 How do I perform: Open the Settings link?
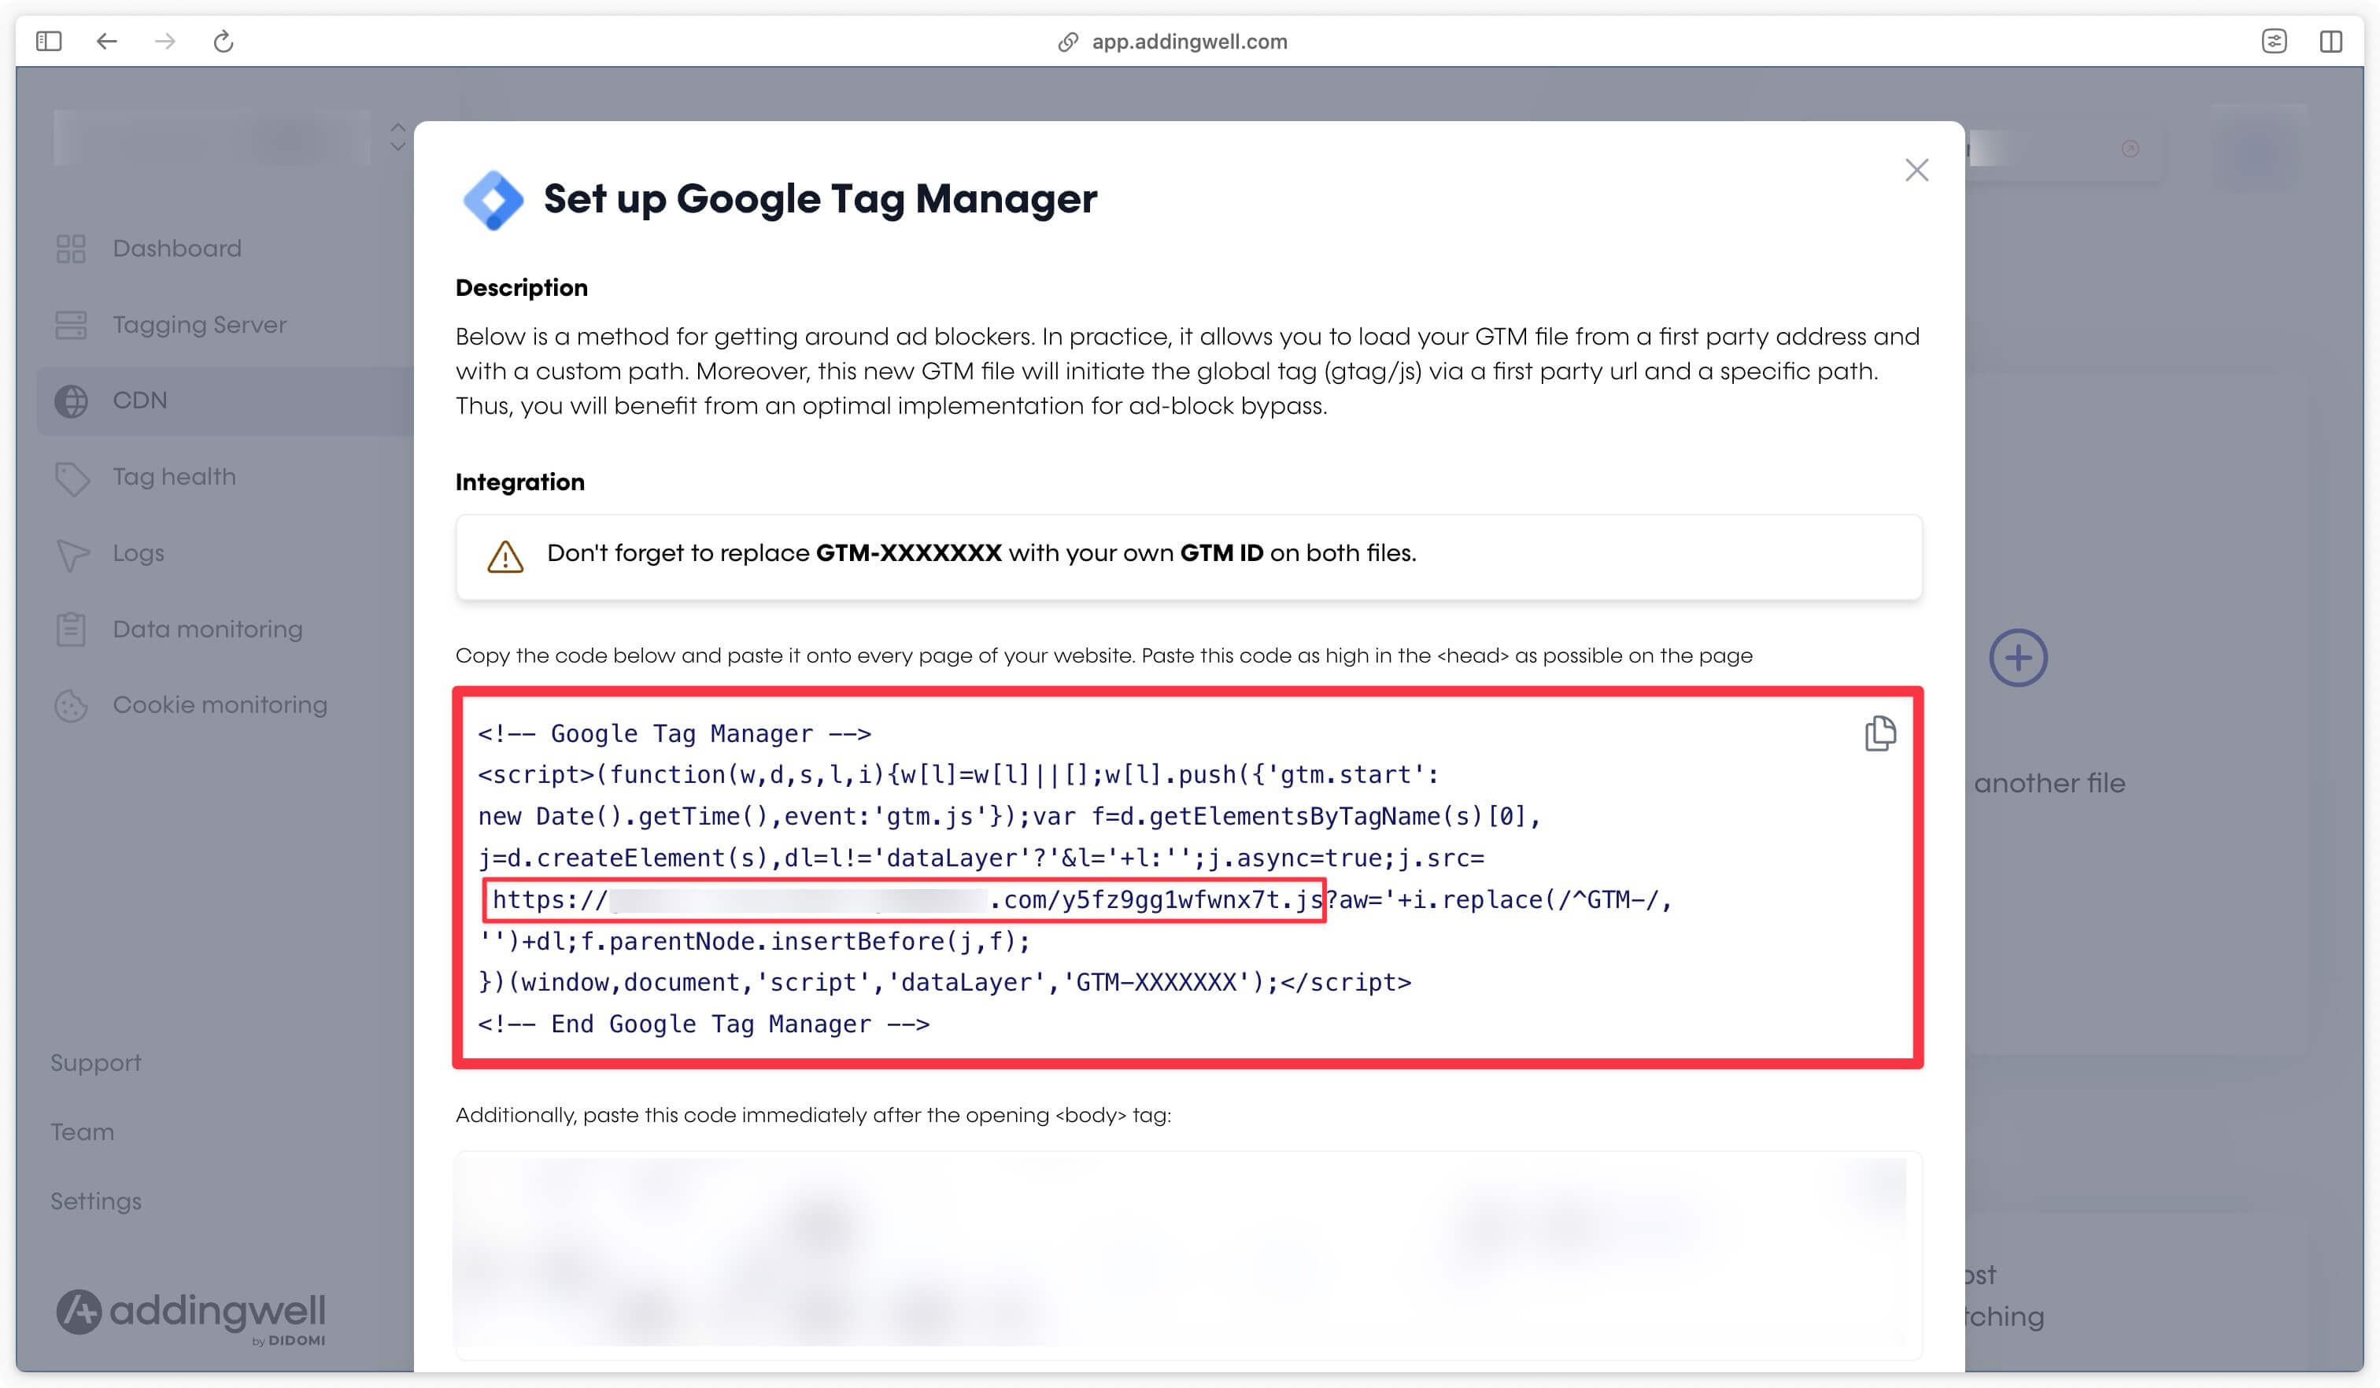click(x=95, y=1202)
